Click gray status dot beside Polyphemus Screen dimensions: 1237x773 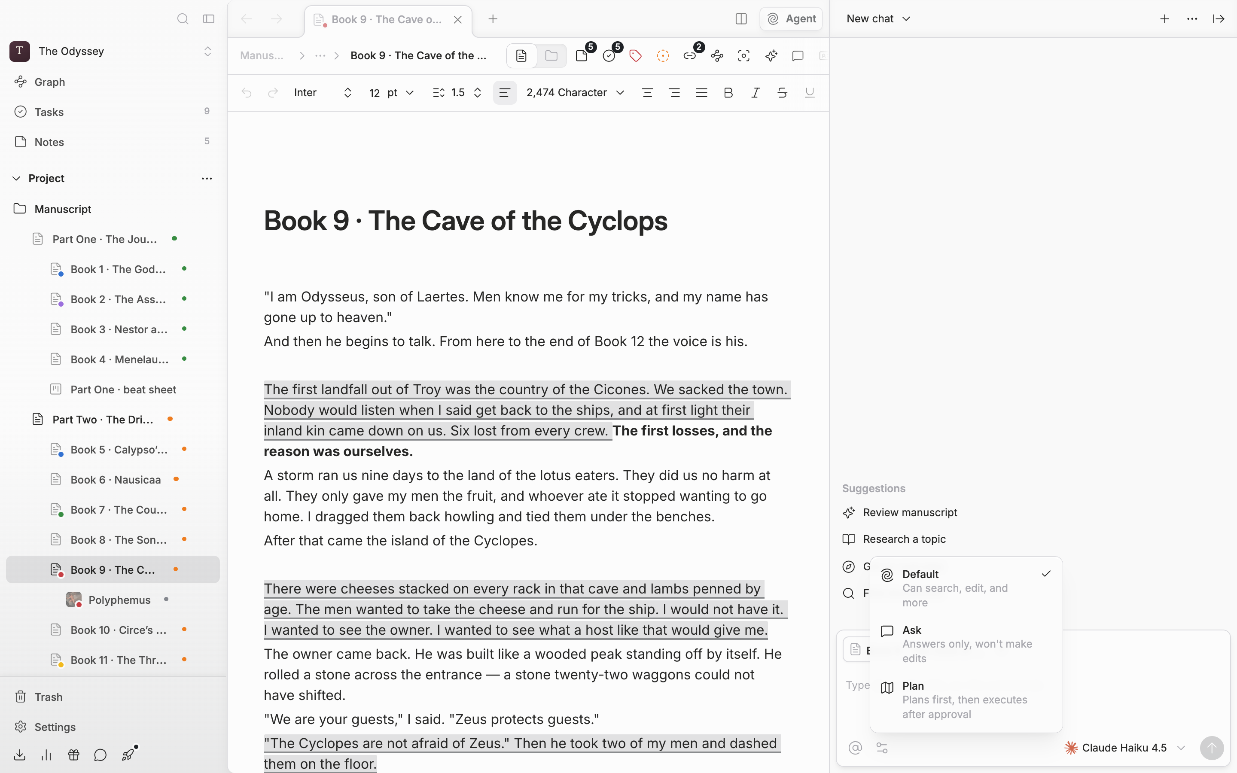pos(166,599)
